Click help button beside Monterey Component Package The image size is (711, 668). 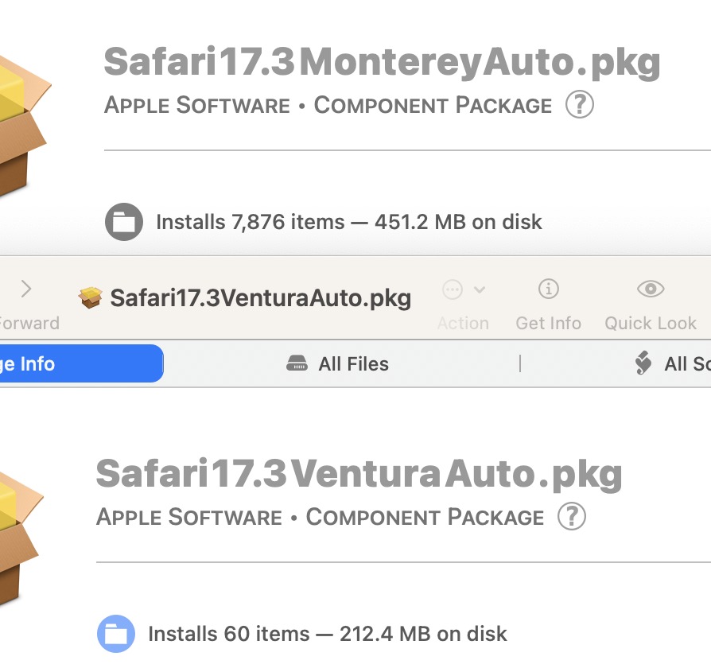(x=580, y=105)
